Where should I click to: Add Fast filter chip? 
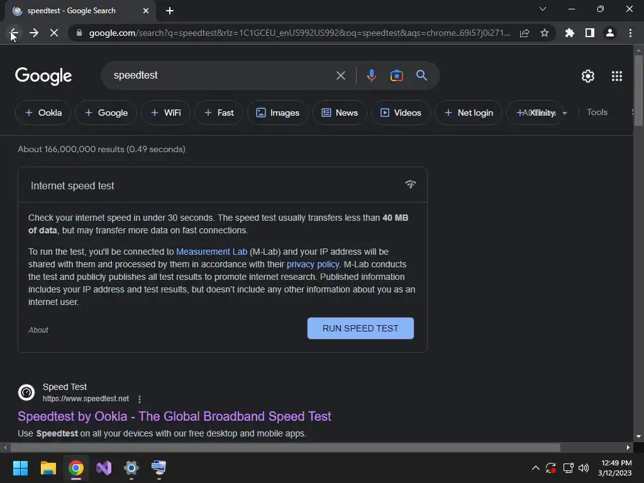coord(218,113)
